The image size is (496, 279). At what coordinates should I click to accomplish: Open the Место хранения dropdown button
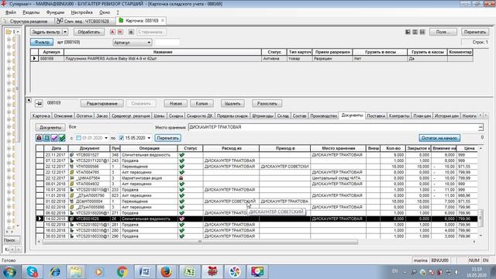coord(480,127)
